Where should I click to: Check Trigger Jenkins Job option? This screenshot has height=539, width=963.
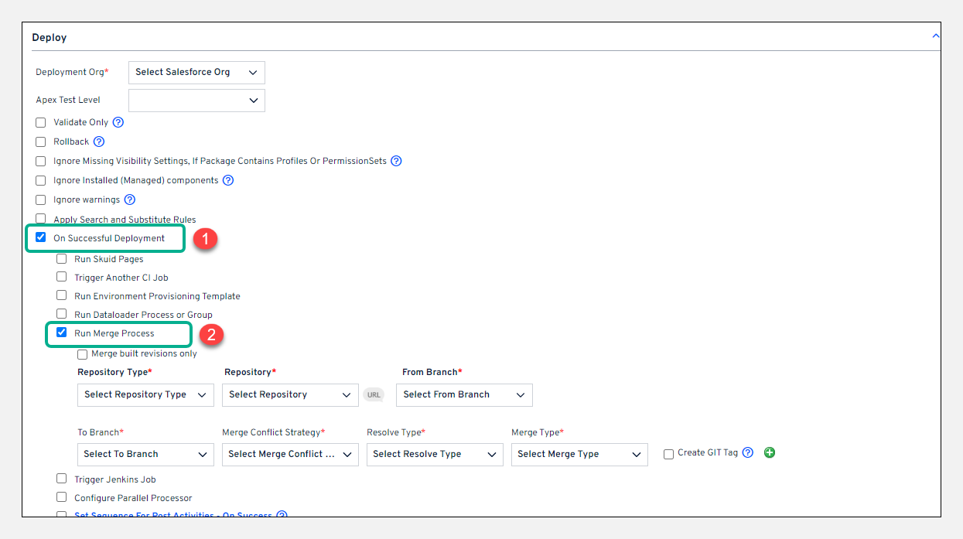click(62, 479)
